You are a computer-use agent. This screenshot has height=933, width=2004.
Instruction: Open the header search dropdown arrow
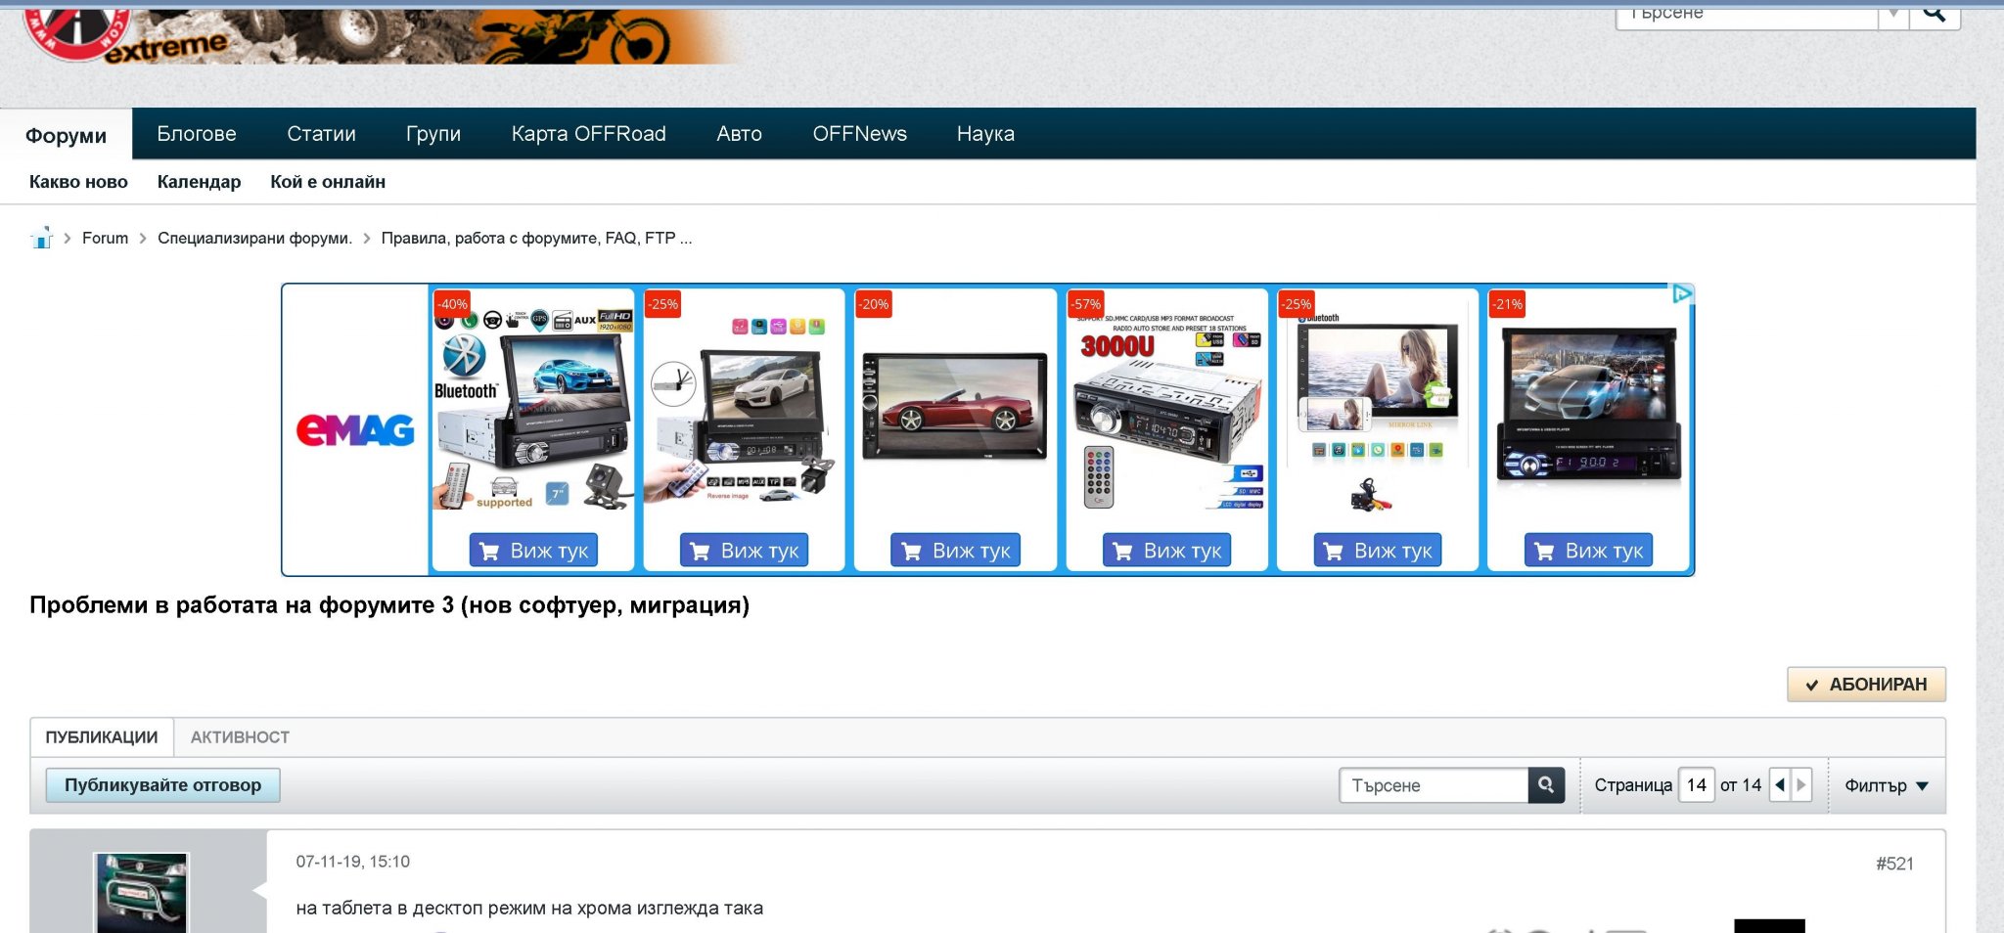coord(1894,14)
